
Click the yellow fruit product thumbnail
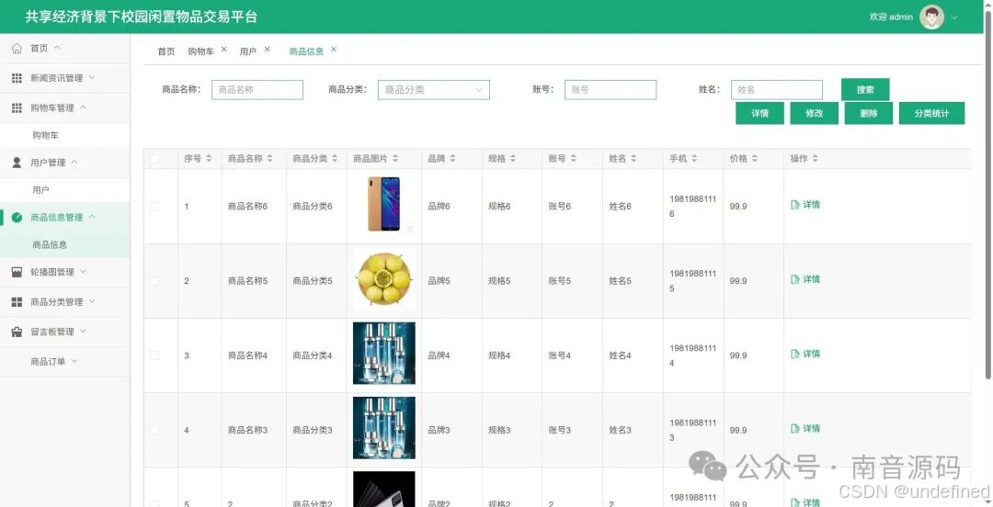pos(383,279)
